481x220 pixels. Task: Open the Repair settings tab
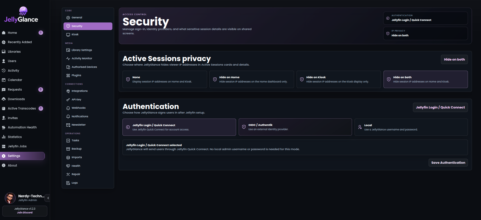tap(88, 174)
